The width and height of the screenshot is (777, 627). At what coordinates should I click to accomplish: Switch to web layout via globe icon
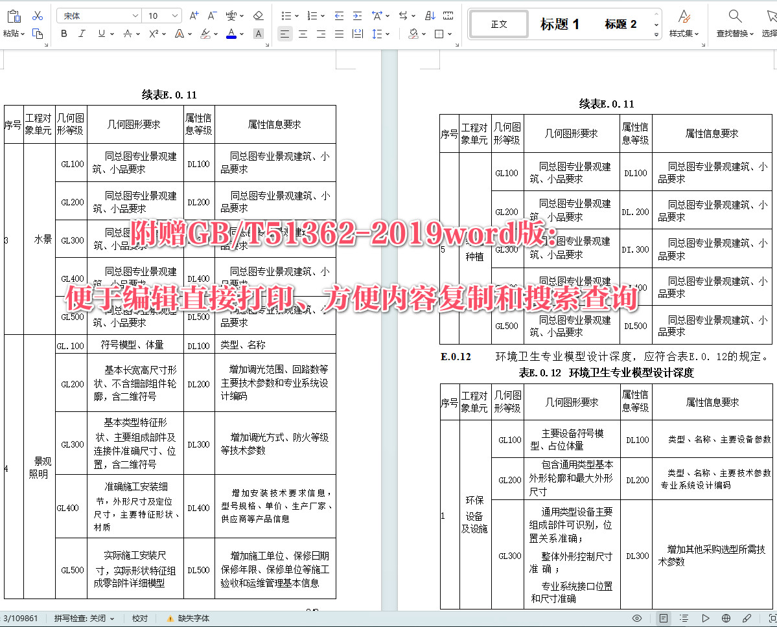click(x=726, y=618)
